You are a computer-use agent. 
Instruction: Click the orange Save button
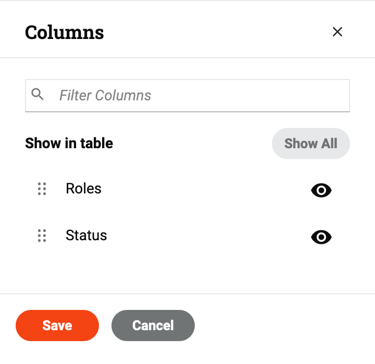(57, 326)
